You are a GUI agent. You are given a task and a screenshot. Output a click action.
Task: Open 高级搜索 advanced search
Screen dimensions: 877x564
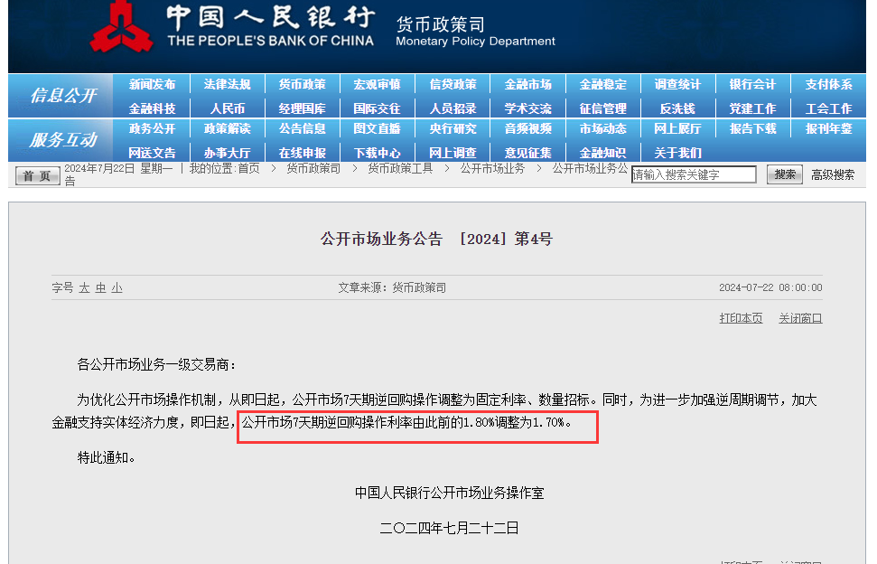coord(833,175)
